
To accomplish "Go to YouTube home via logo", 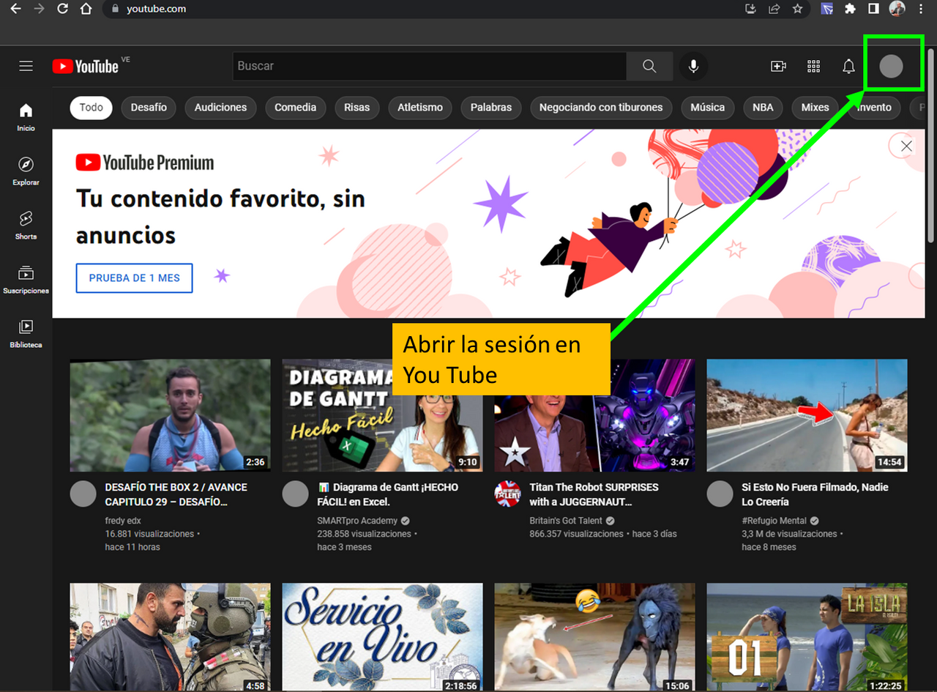I will pos(85,66).
